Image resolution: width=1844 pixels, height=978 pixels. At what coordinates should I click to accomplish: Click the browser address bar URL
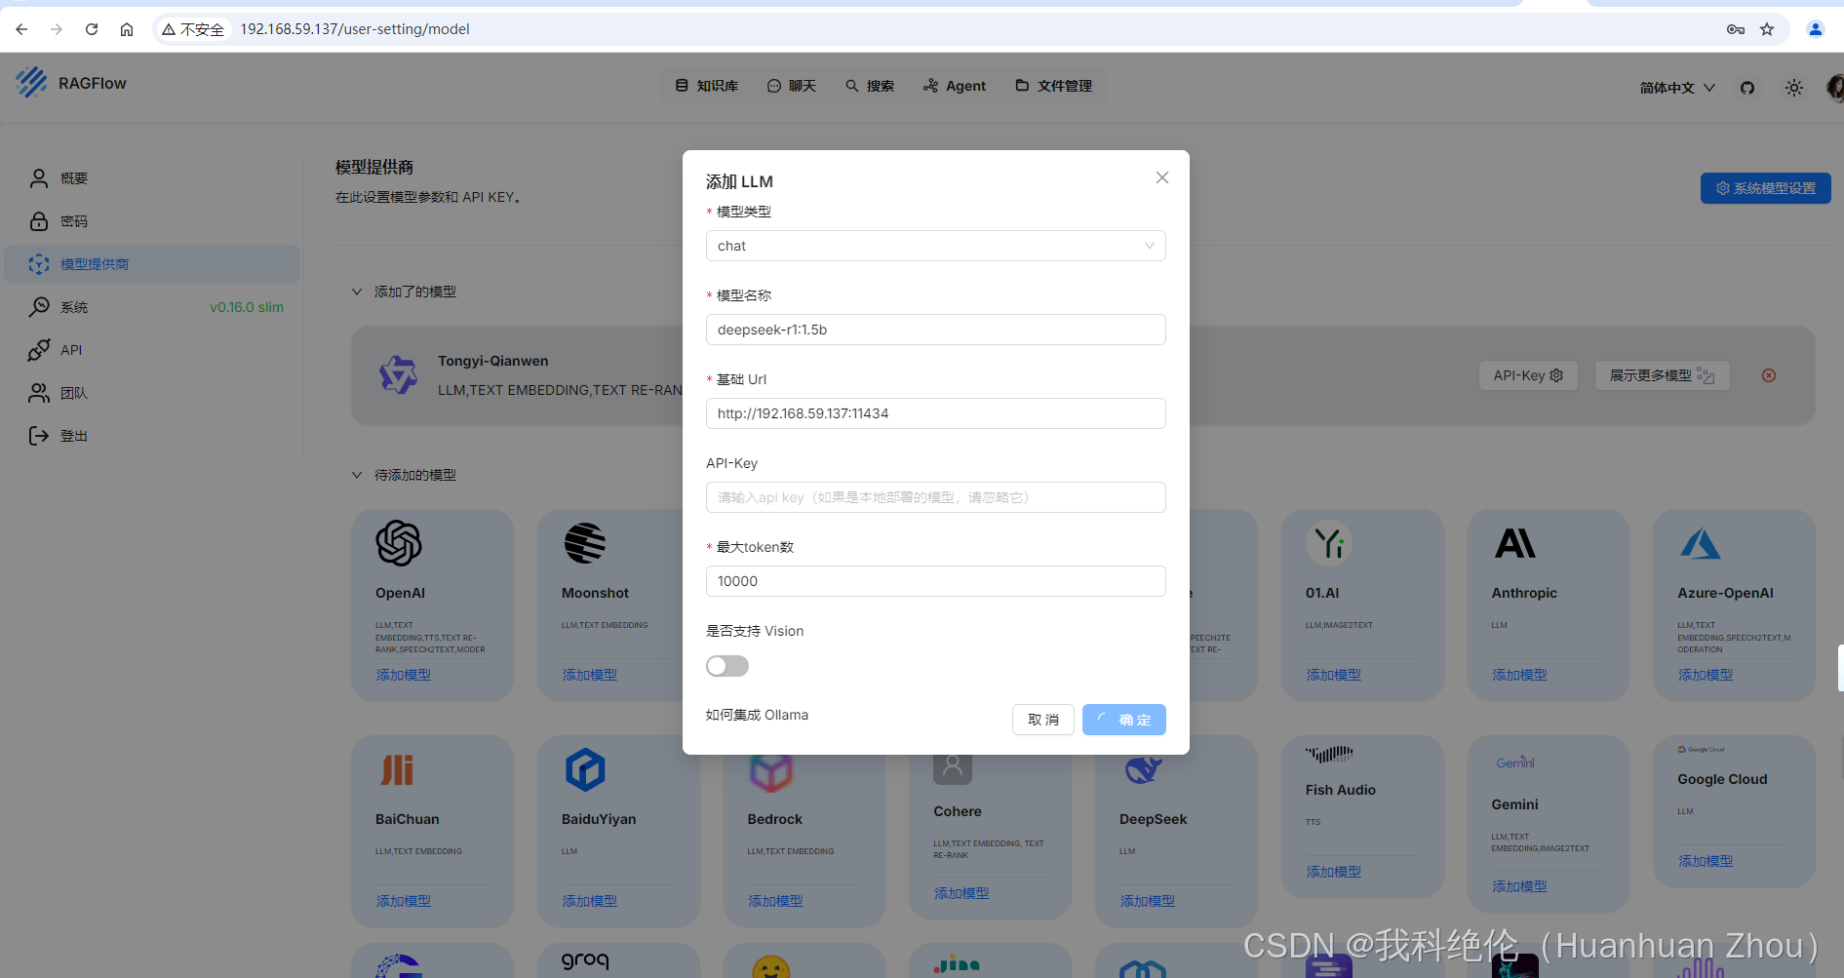coord(355,29)
